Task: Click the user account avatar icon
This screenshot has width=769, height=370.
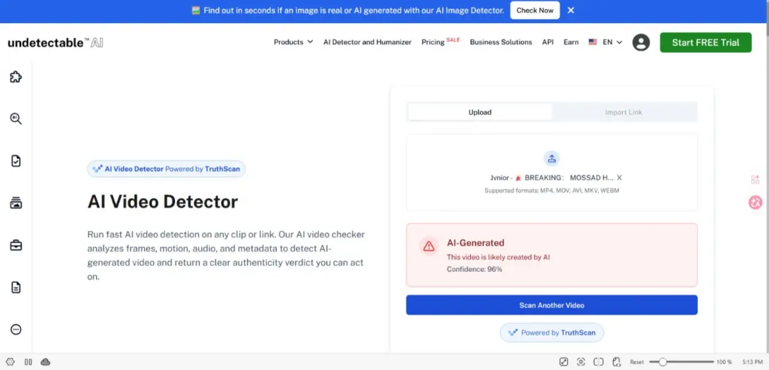Action: (641, 42)
